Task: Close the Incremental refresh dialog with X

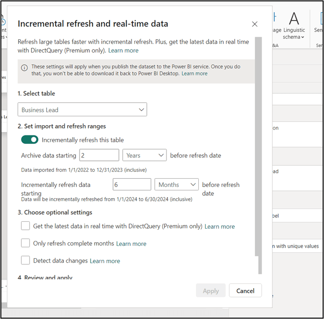Action: (254, 24)
